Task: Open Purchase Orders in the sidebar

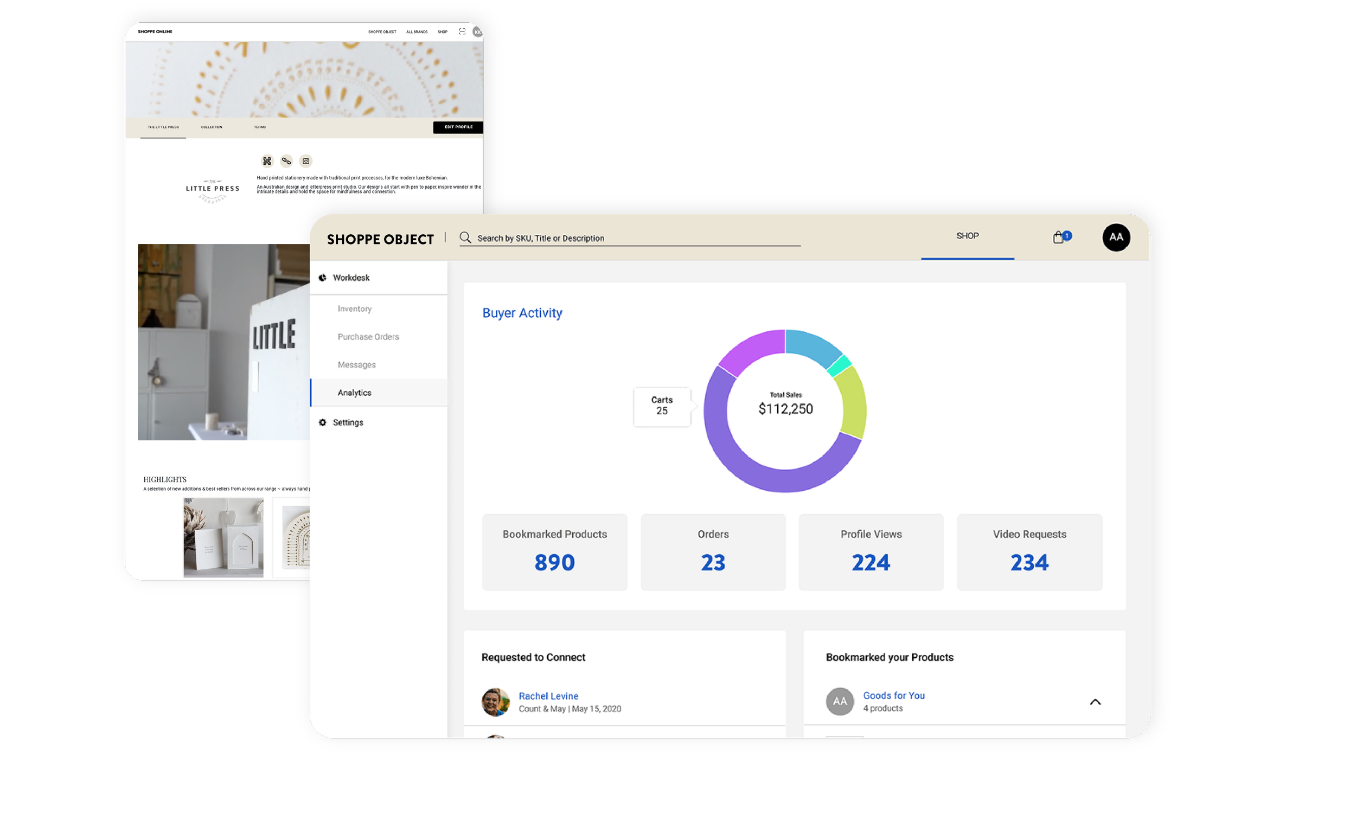Action: 368,337
